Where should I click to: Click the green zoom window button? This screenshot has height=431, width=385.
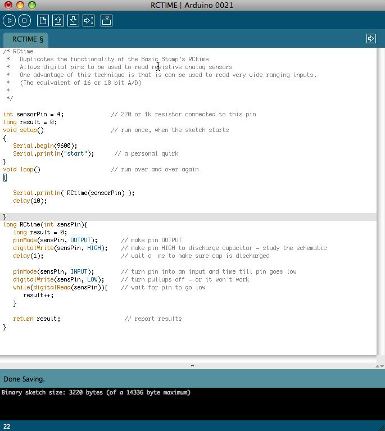coord(32,5)
